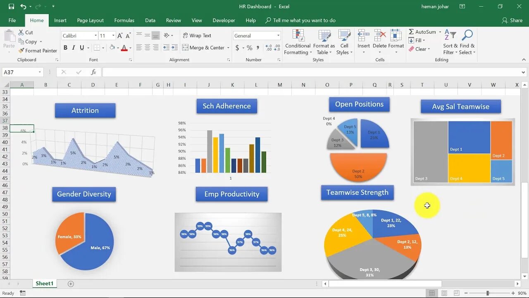This screenshot has width=529, height=298.
Task: Align text right
Action: click(156, 48)
